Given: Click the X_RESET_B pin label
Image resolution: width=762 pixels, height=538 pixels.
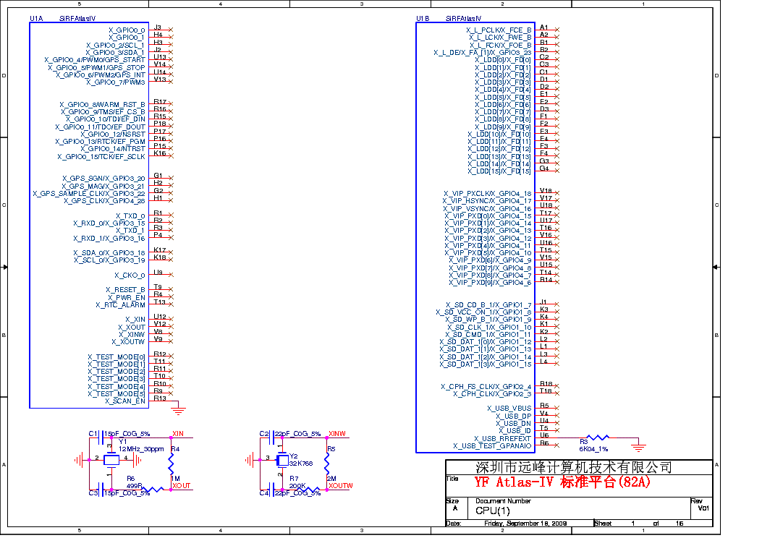Looking at the screenshot, I should pos(125,290).
